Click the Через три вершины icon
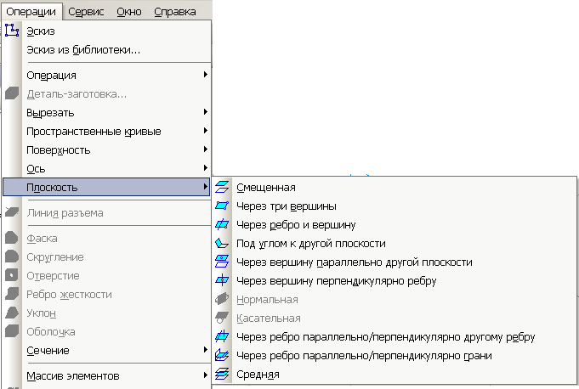The image size is (579, 389). click(222, 206)
